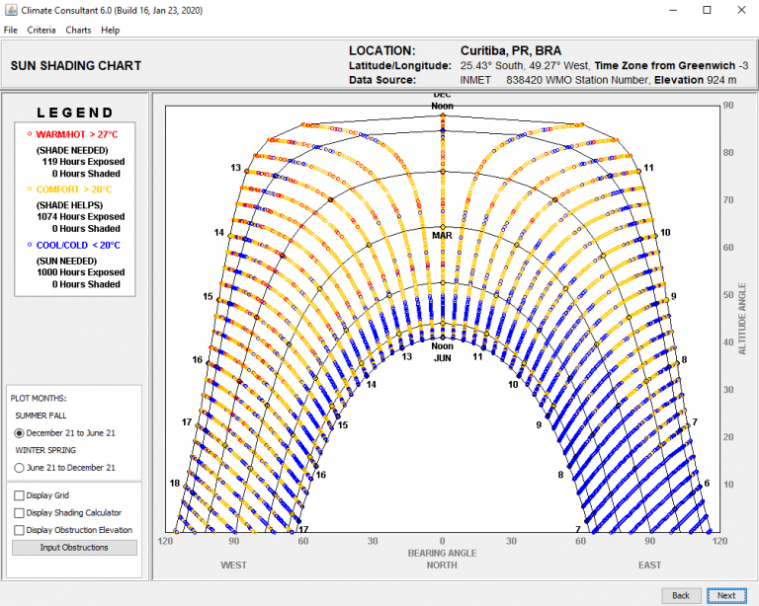The image size is (759, 606).
Task: Open the File menu
Action: [11, 30]
